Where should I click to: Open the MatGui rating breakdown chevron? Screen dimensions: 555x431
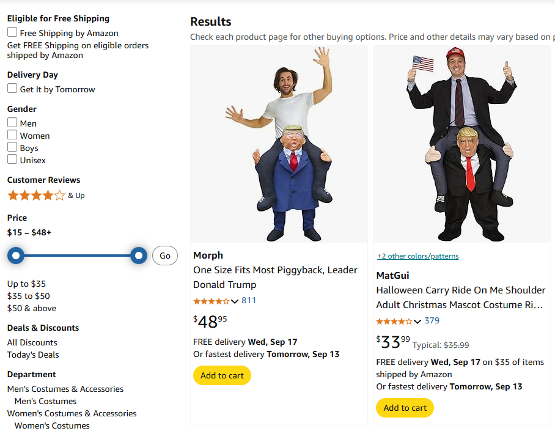pyautogui.click(x=417, y=322)
